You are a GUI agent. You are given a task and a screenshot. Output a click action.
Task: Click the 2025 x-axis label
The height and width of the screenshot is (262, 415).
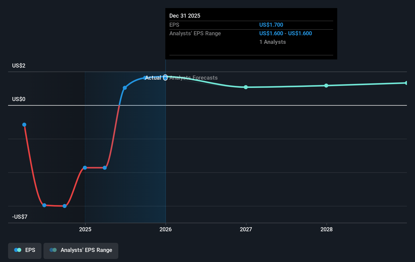[x=85, y=229]
